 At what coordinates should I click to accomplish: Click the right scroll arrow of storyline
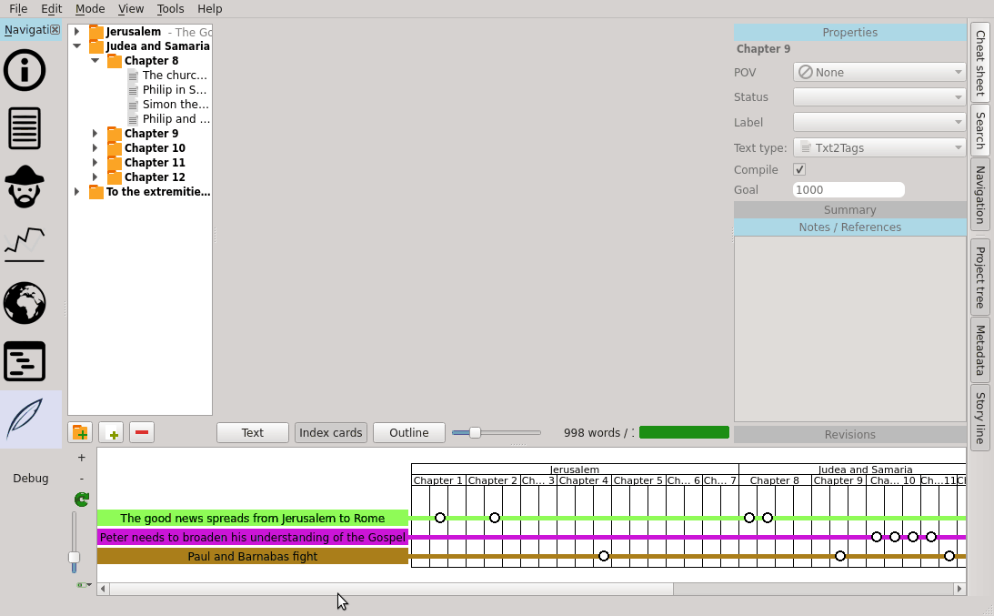click(x=959, y=589)
